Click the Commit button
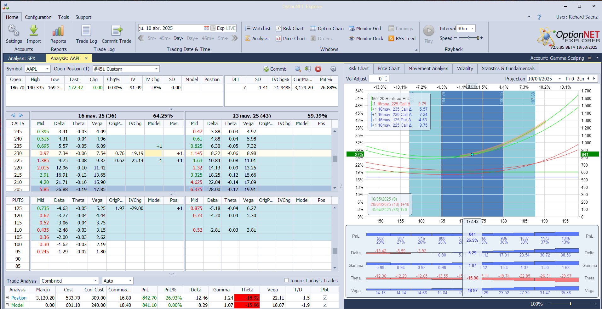 pyautogui.click(x=275, y=69)
